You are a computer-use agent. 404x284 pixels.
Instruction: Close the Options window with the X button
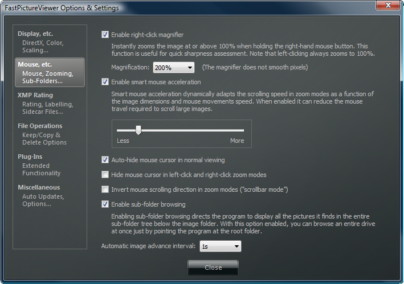(388, 5)
